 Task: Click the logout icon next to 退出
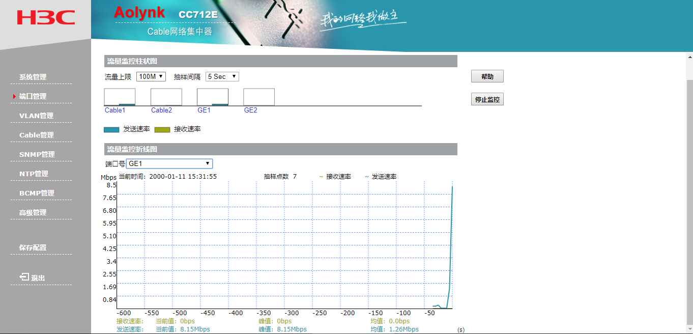pyautogui.click(x=24, y=276)
